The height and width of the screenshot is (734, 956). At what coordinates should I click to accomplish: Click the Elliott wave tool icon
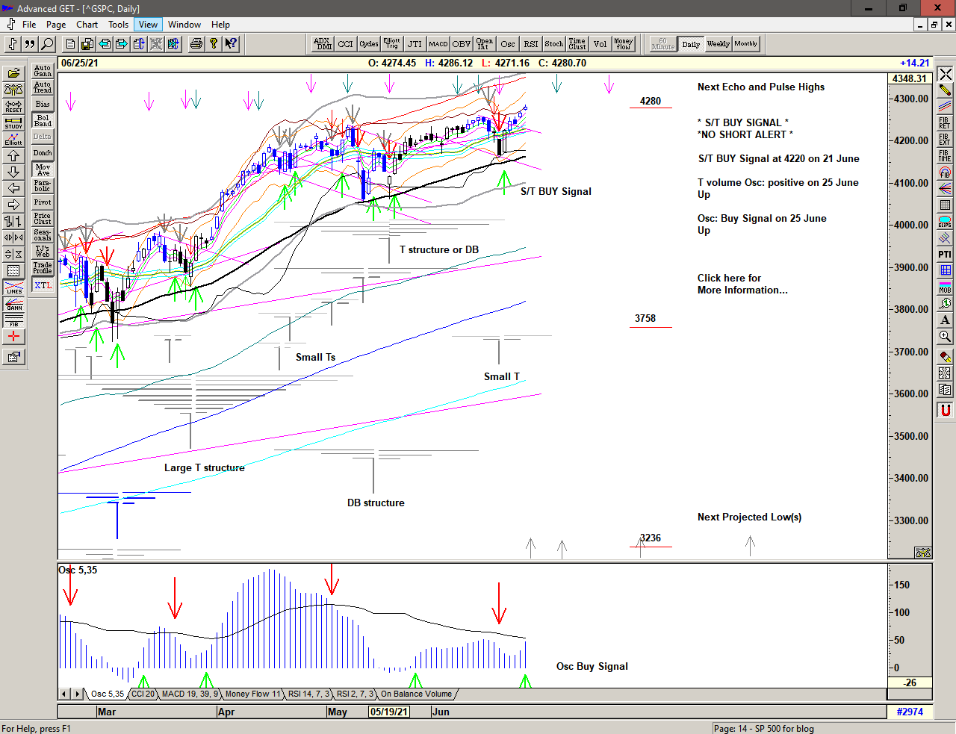coord(13,139)
